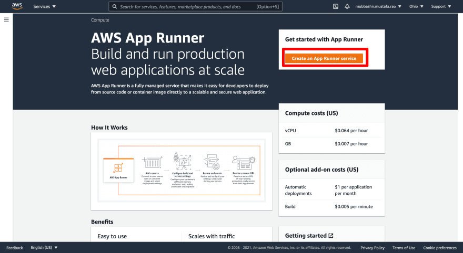Open the mubbashir.mustafa.rao account menu
Viewport: 463px width, 253px height.
378,6
